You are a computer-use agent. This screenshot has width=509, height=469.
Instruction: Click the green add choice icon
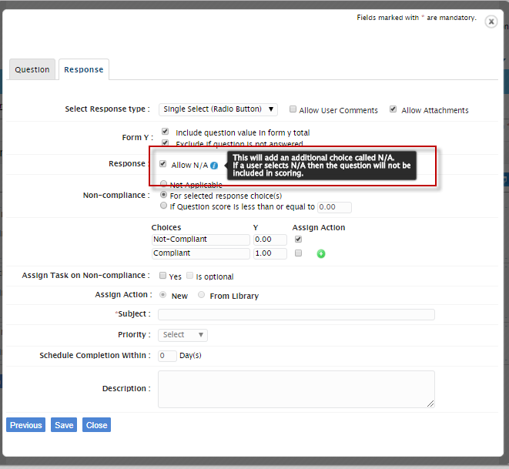(x=320, y=254)
